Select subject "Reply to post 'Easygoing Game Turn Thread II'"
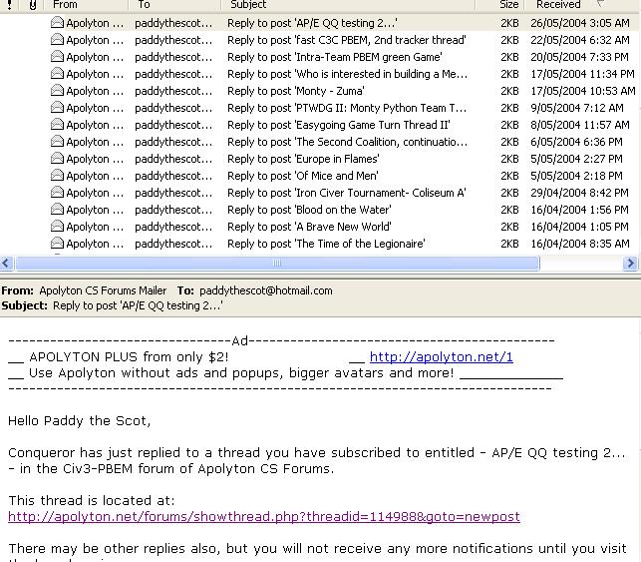 click(339, 125)
